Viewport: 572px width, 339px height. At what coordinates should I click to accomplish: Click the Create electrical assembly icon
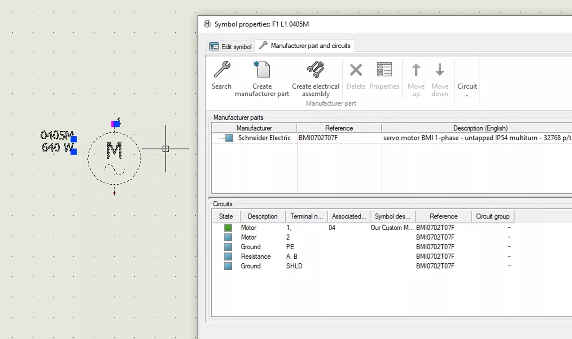click(x=316, y=69)
